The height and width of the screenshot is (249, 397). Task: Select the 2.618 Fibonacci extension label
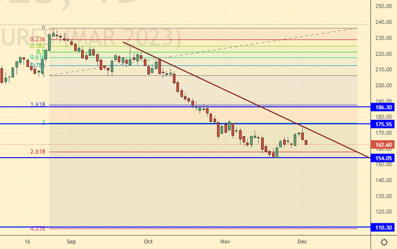click(x=38, y=152)
